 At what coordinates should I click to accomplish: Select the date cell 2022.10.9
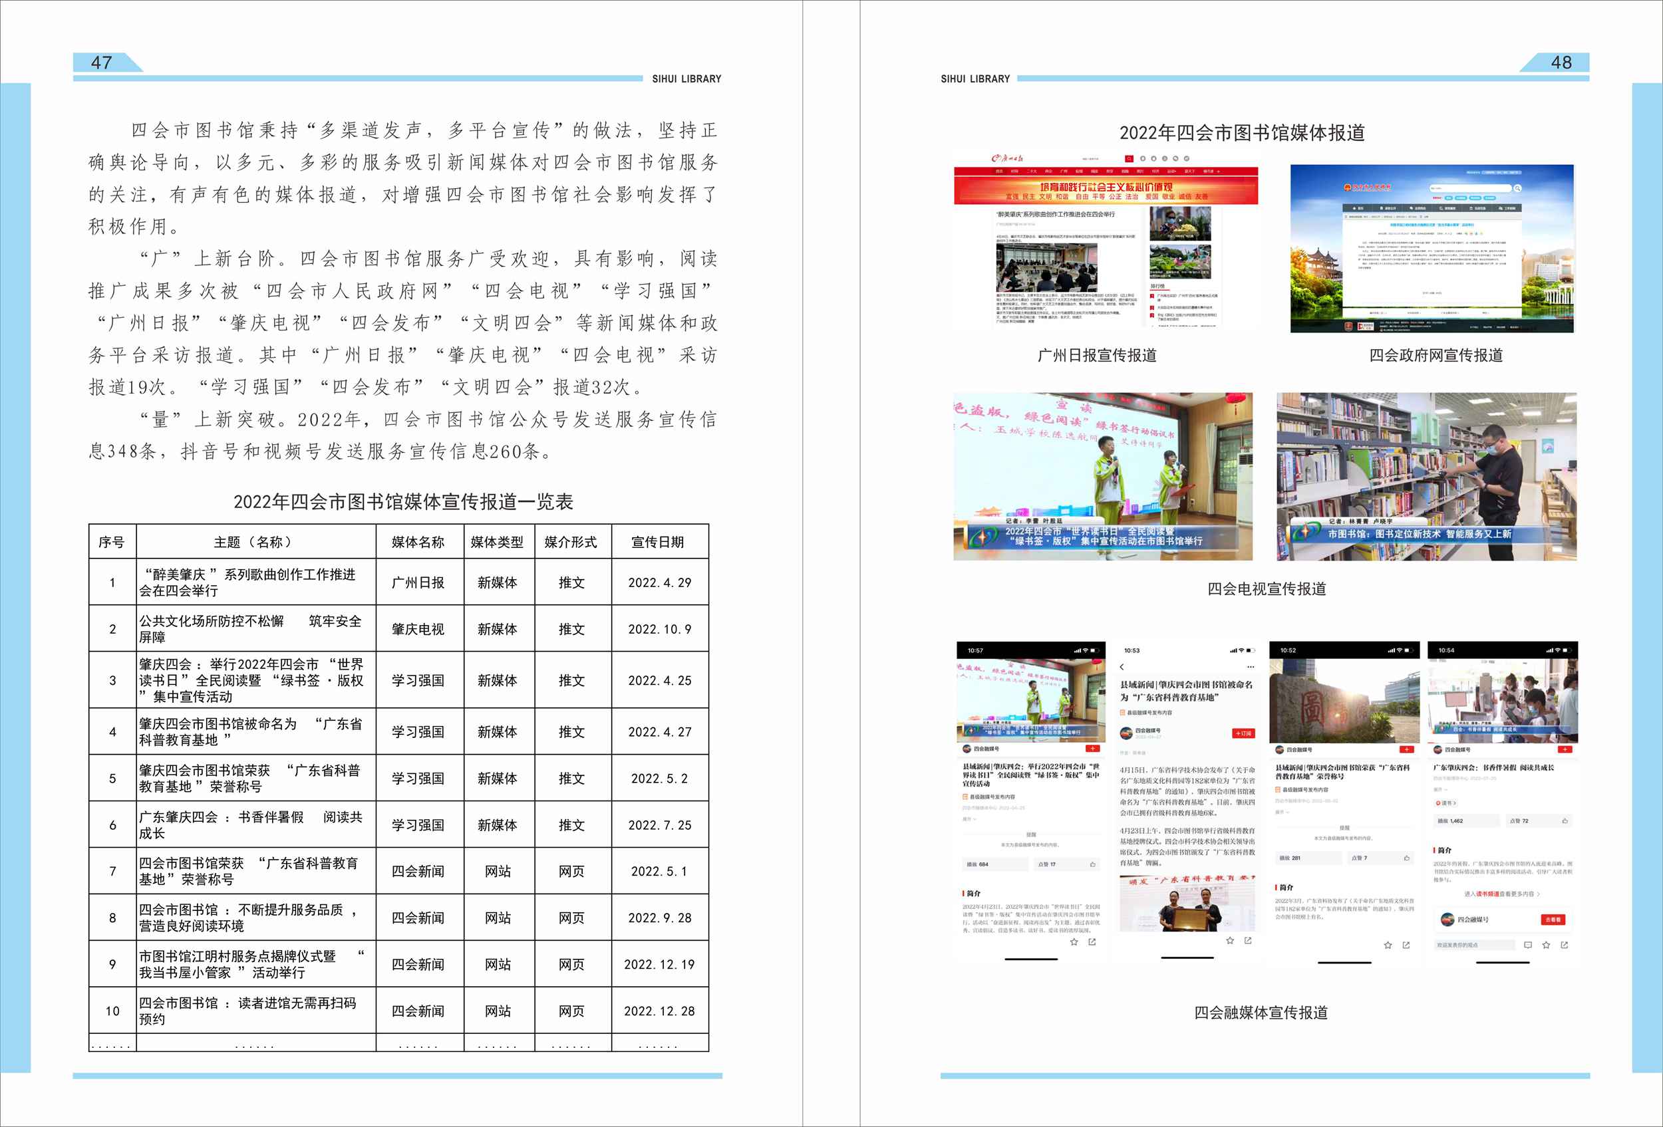pyautogui.click(x=660, y=629)
